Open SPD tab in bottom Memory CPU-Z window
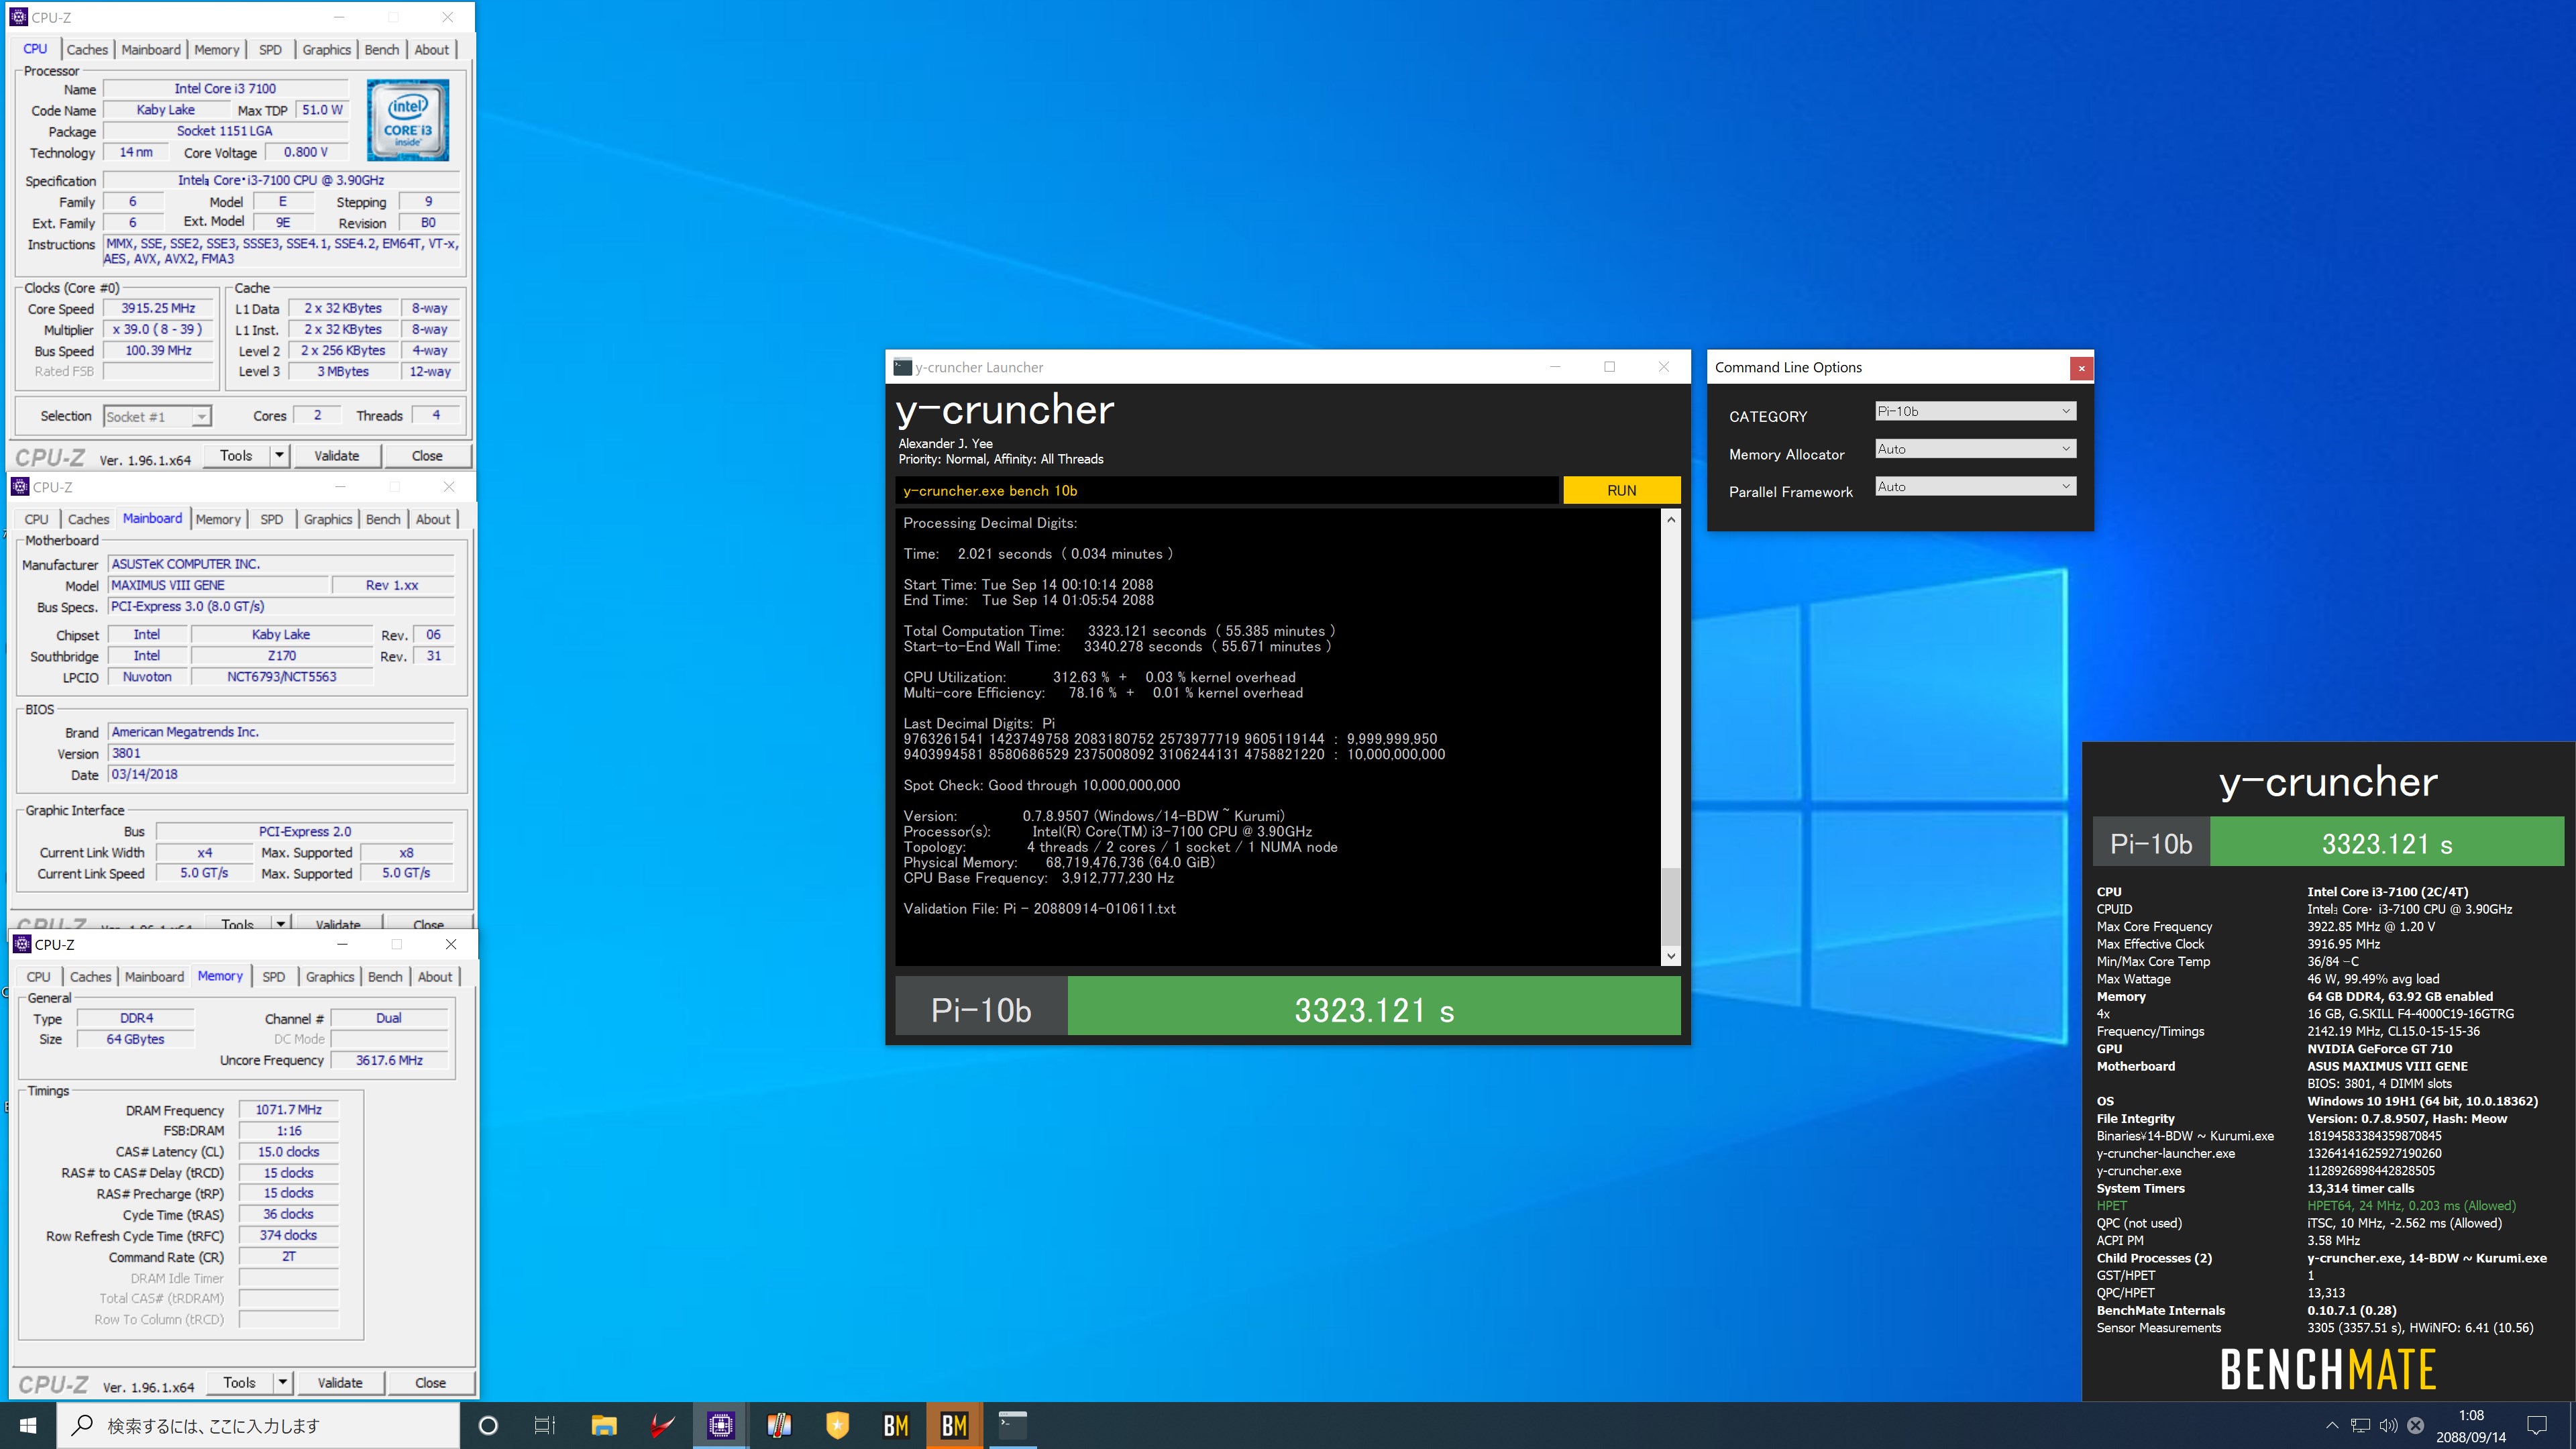The height and width of the screenshot is (1449, 2576). [274, 977]
